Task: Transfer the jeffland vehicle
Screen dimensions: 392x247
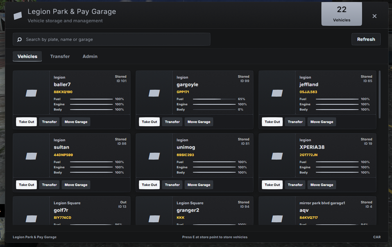Action: 295,122
